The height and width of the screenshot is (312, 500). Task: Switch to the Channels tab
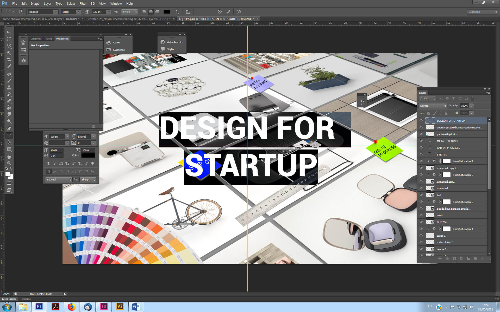(x=36, y=39)
